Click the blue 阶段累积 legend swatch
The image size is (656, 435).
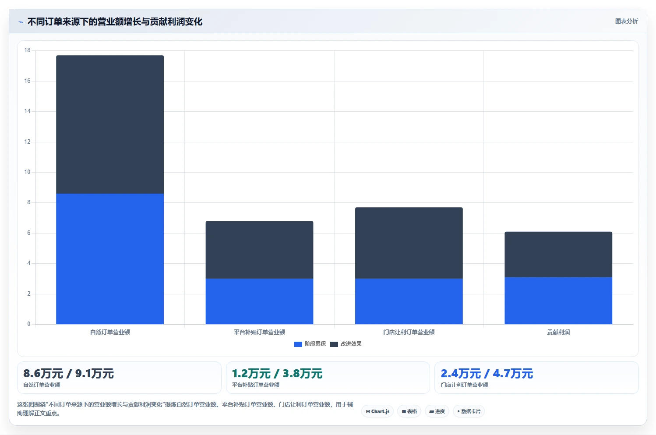click(x=298, y=344)
